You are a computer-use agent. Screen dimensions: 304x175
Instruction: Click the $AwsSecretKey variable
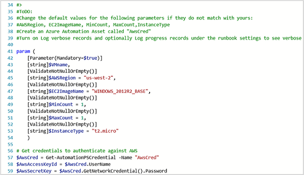tap(34, 171)
